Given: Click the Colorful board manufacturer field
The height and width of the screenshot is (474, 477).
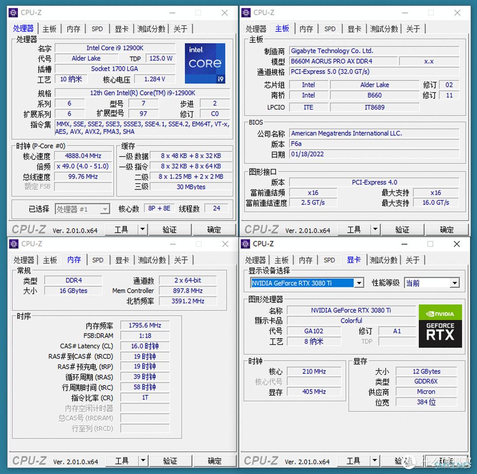Looking at the screenshot, I should [x=352, y=321].
